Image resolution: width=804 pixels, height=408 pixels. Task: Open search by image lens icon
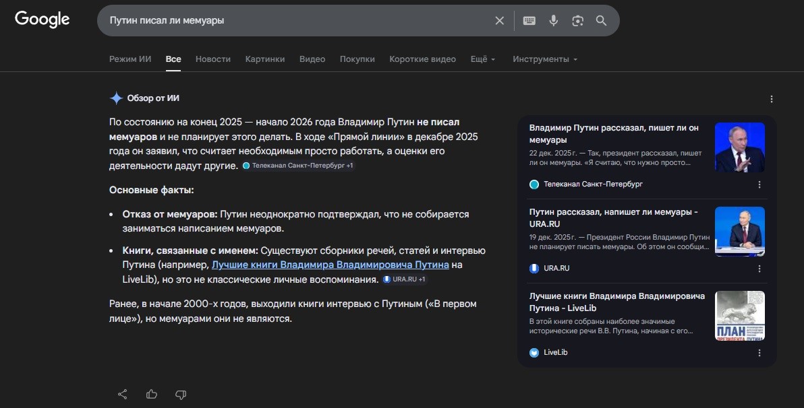578,20
